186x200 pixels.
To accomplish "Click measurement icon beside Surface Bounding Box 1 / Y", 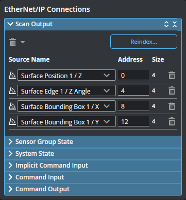I will [12, 121].
